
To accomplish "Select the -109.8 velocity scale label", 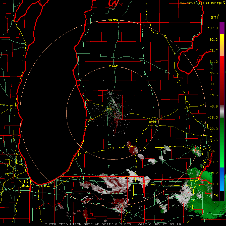I will (x=212, y=184).
